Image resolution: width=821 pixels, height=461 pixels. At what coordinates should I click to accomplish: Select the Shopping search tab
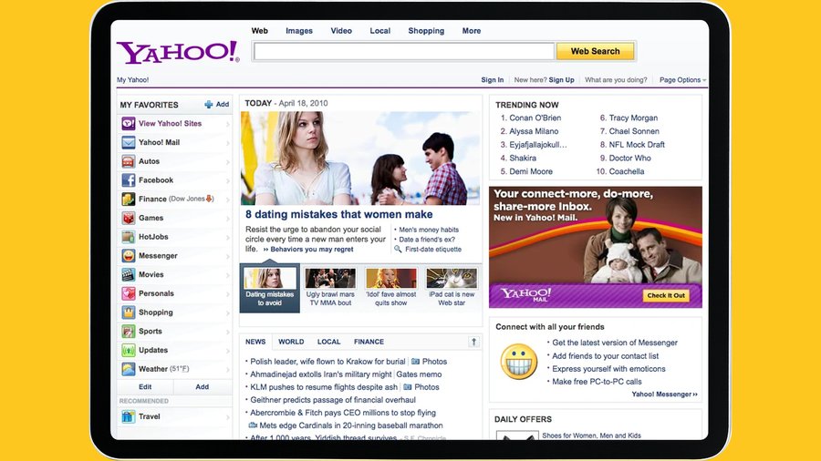pyautogui.click(x=426, y=31)
